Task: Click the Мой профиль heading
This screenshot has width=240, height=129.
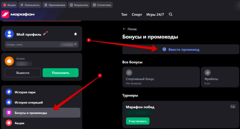Action: (29, 34)
